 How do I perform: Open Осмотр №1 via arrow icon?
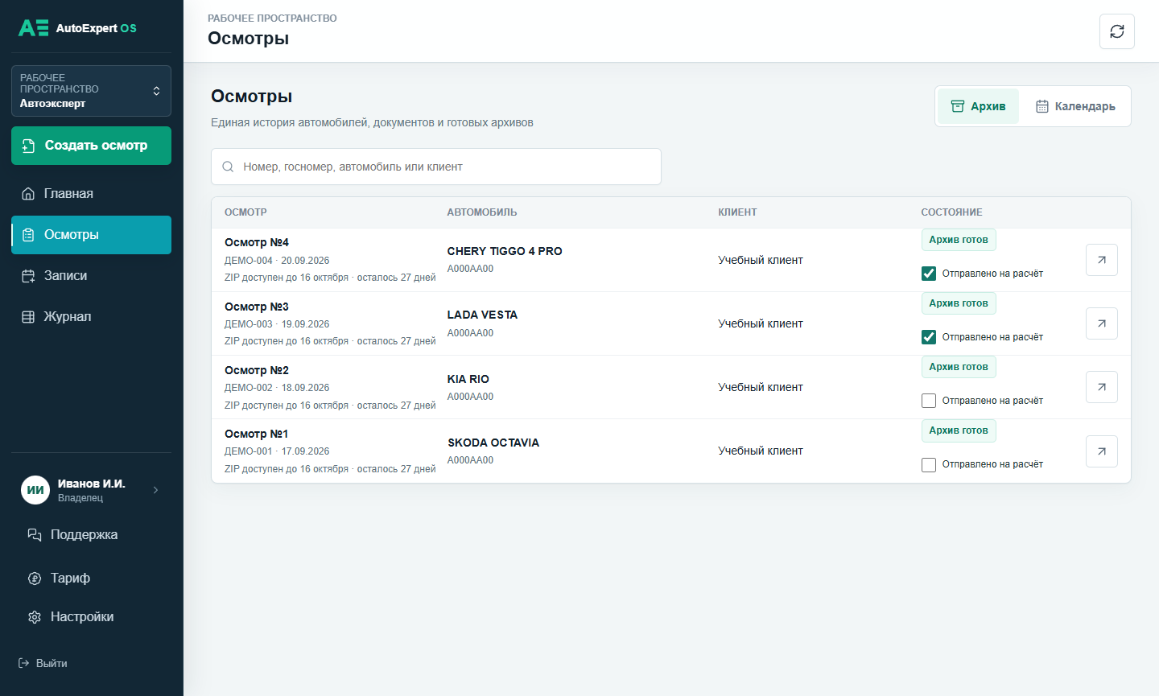coord(1102,451)
